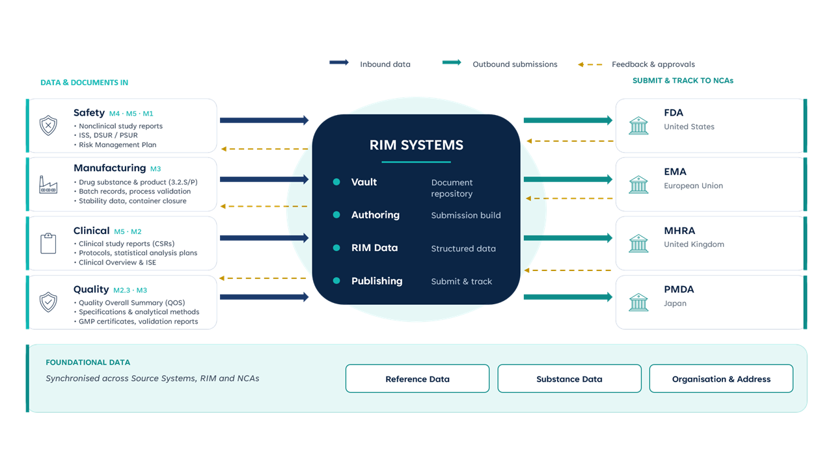Click the 'M2.3 · M3' Quality tag
Screen dimensions: 833x468
[130, 291]
